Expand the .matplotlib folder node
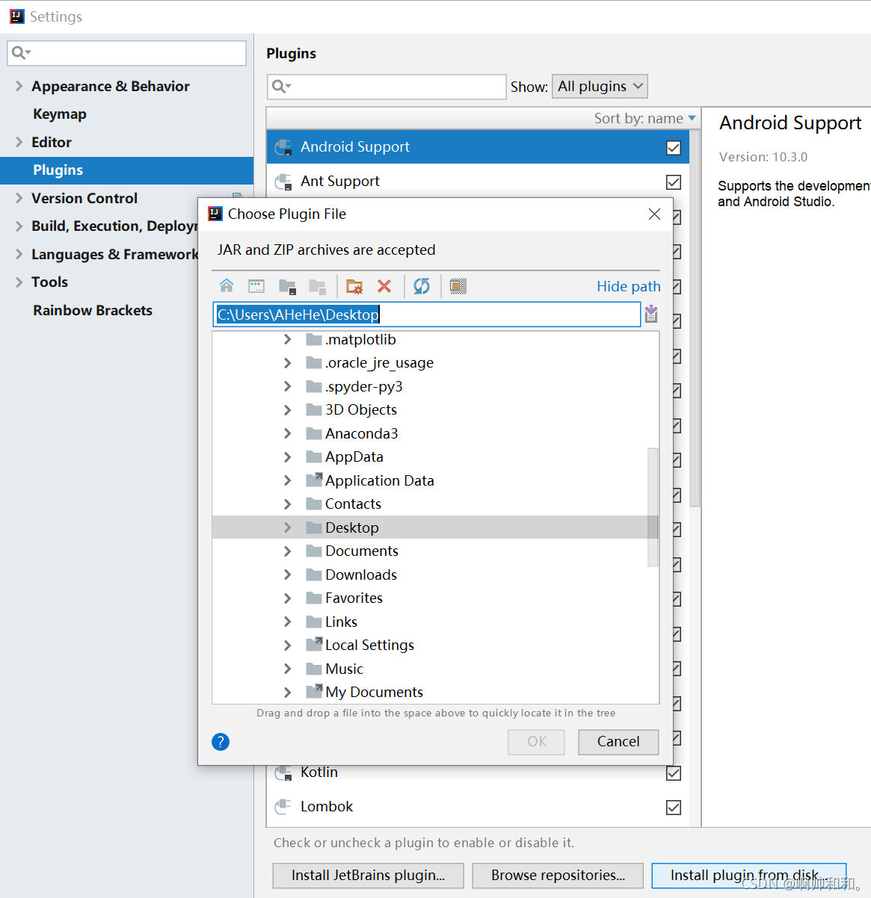Screen dimensions: 871x898 [288, 339]
